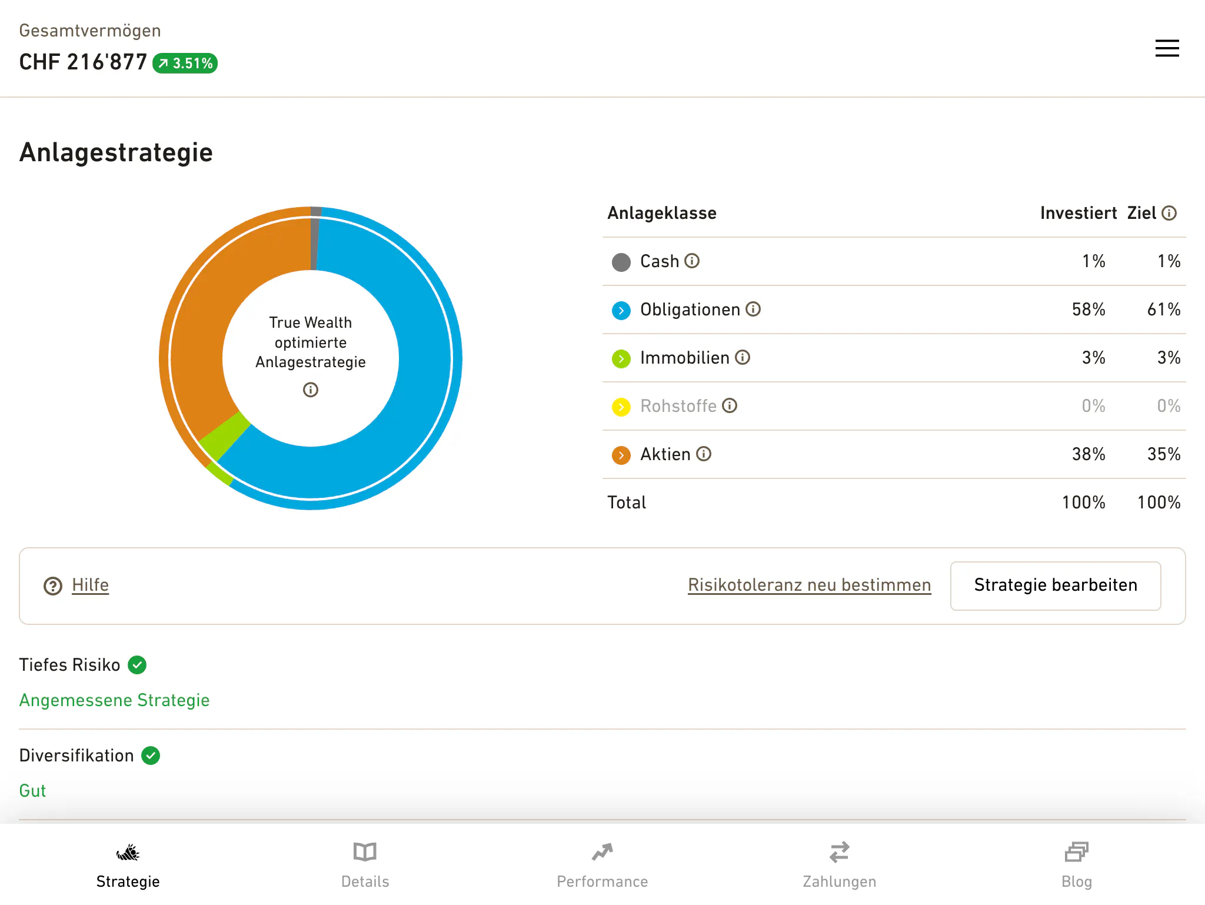Open the Cash info icon
The image size is (1205, 905).
[692, 261]
